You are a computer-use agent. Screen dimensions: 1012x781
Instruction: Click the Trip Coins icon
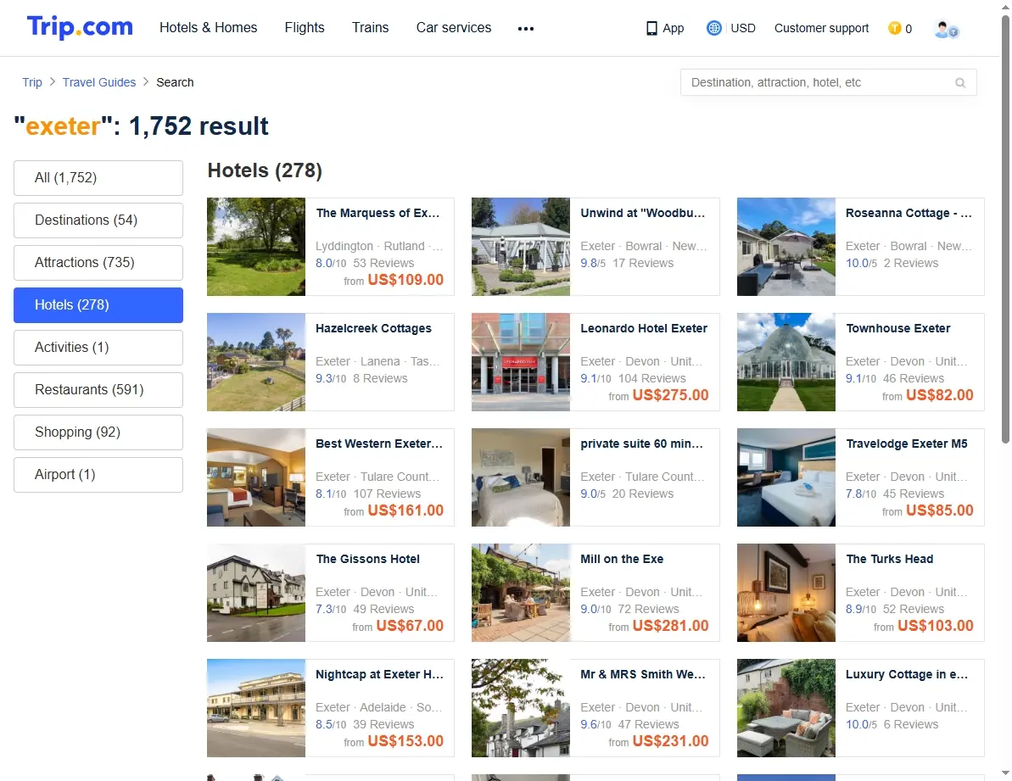click(894, 28)
